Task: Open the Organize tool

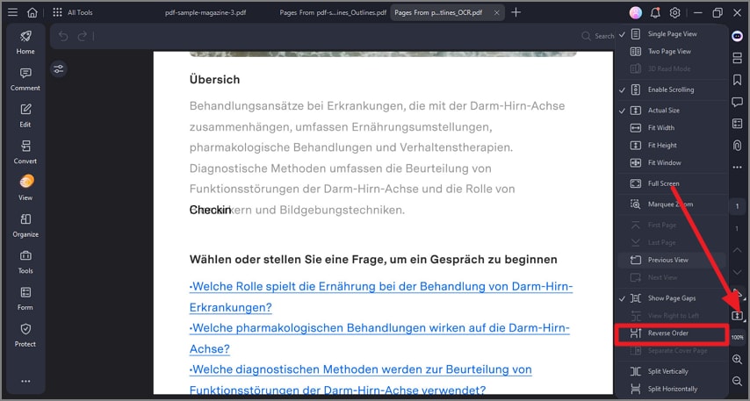Action: 25,226
